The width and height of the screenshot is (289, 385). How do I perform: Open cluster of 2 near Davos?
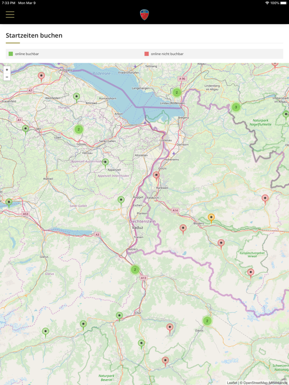[207, 321]
